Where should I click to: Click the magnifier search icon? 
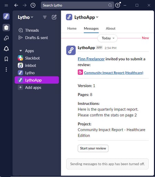pos(110,5)
